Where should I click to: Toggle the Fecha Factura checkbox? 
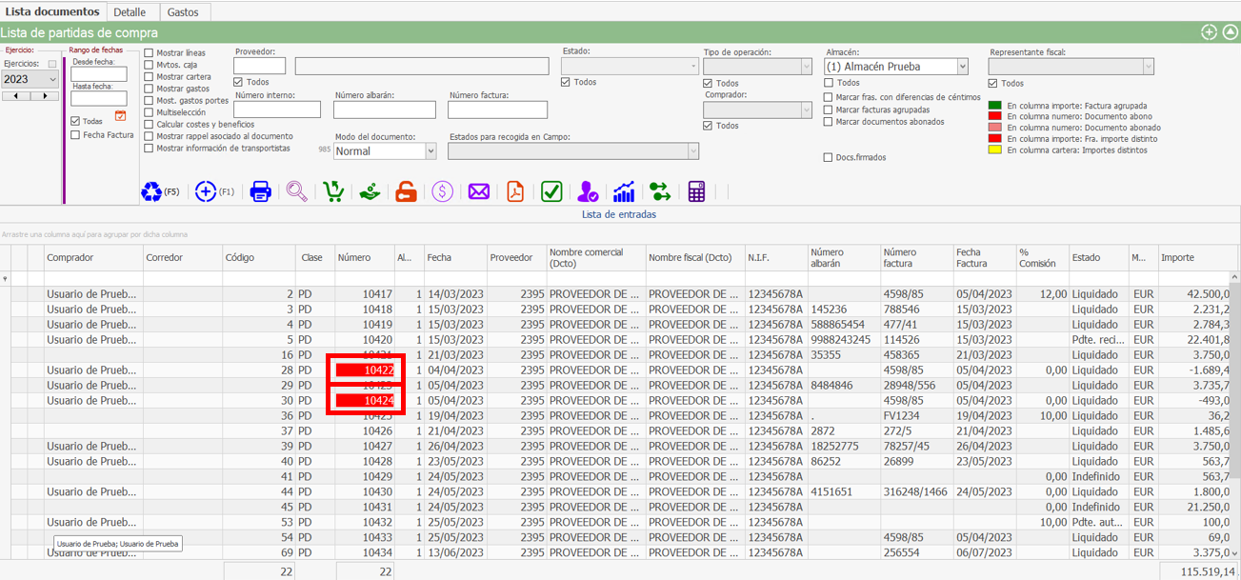point(75,135)
